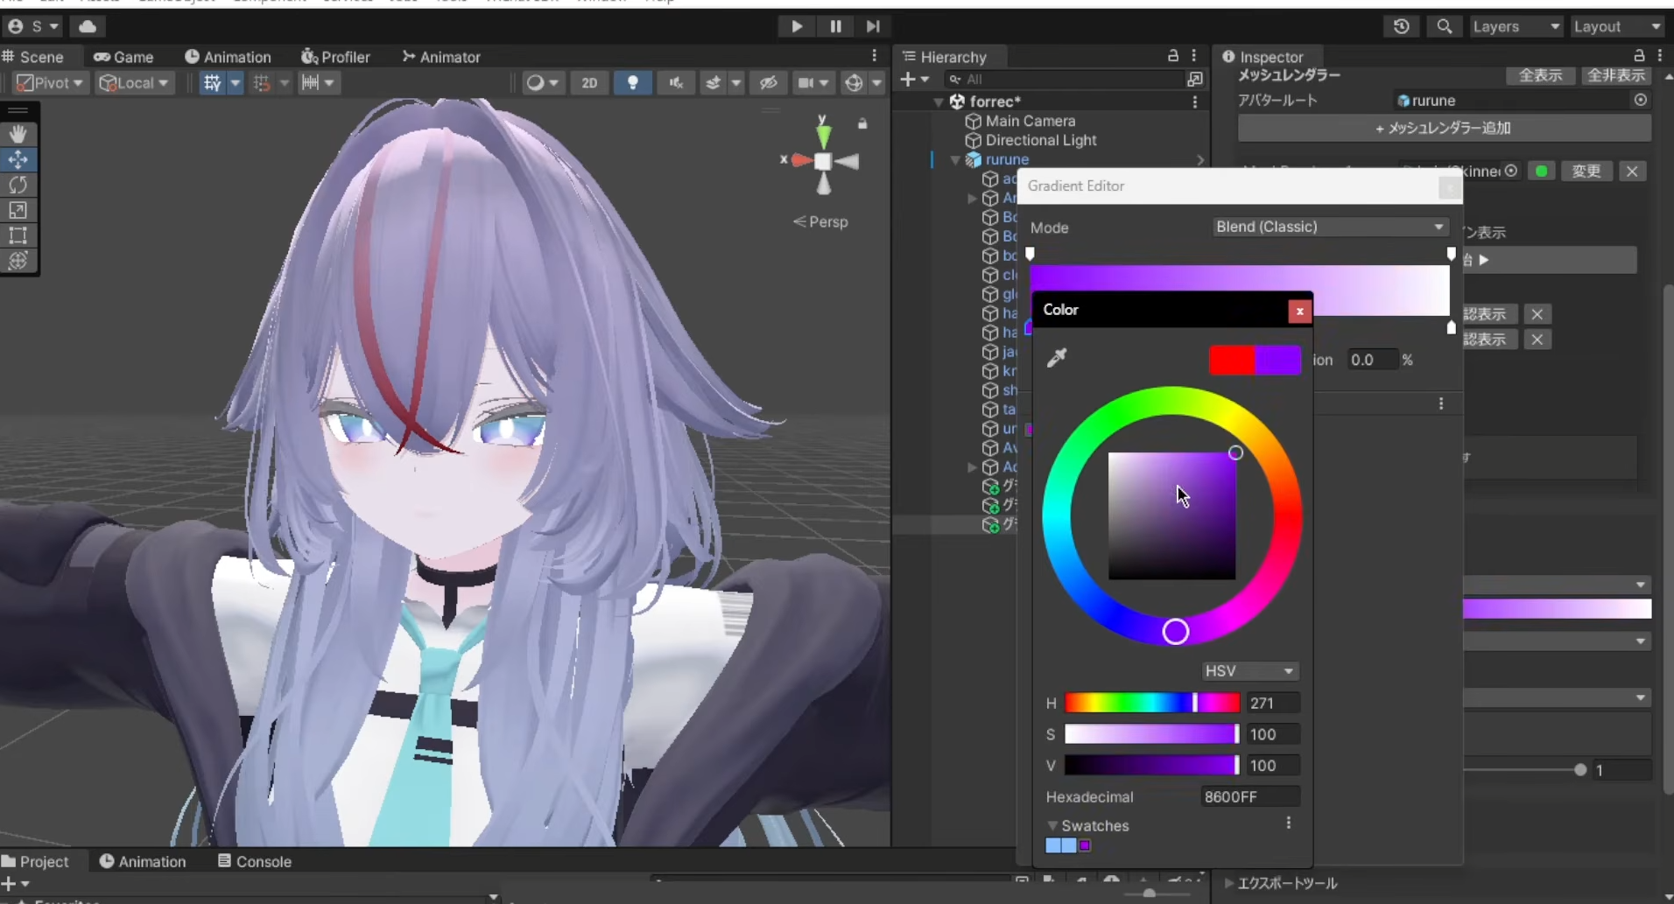Switch to the Game tab

[x=123, y=57]
